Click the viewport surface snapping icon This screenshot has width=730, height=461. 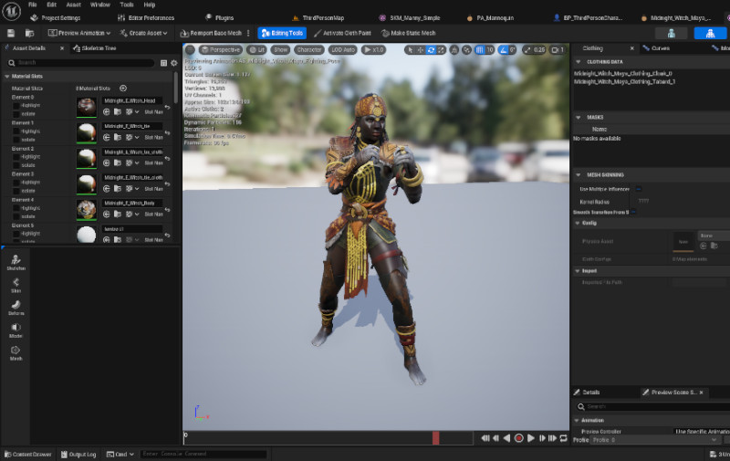466,50
